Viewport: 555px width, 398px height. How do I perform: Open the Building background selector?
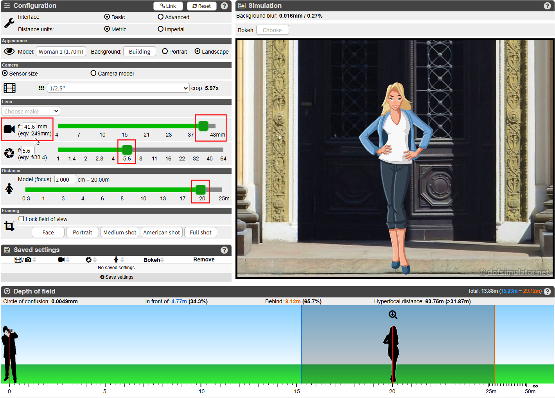(140, 52)
